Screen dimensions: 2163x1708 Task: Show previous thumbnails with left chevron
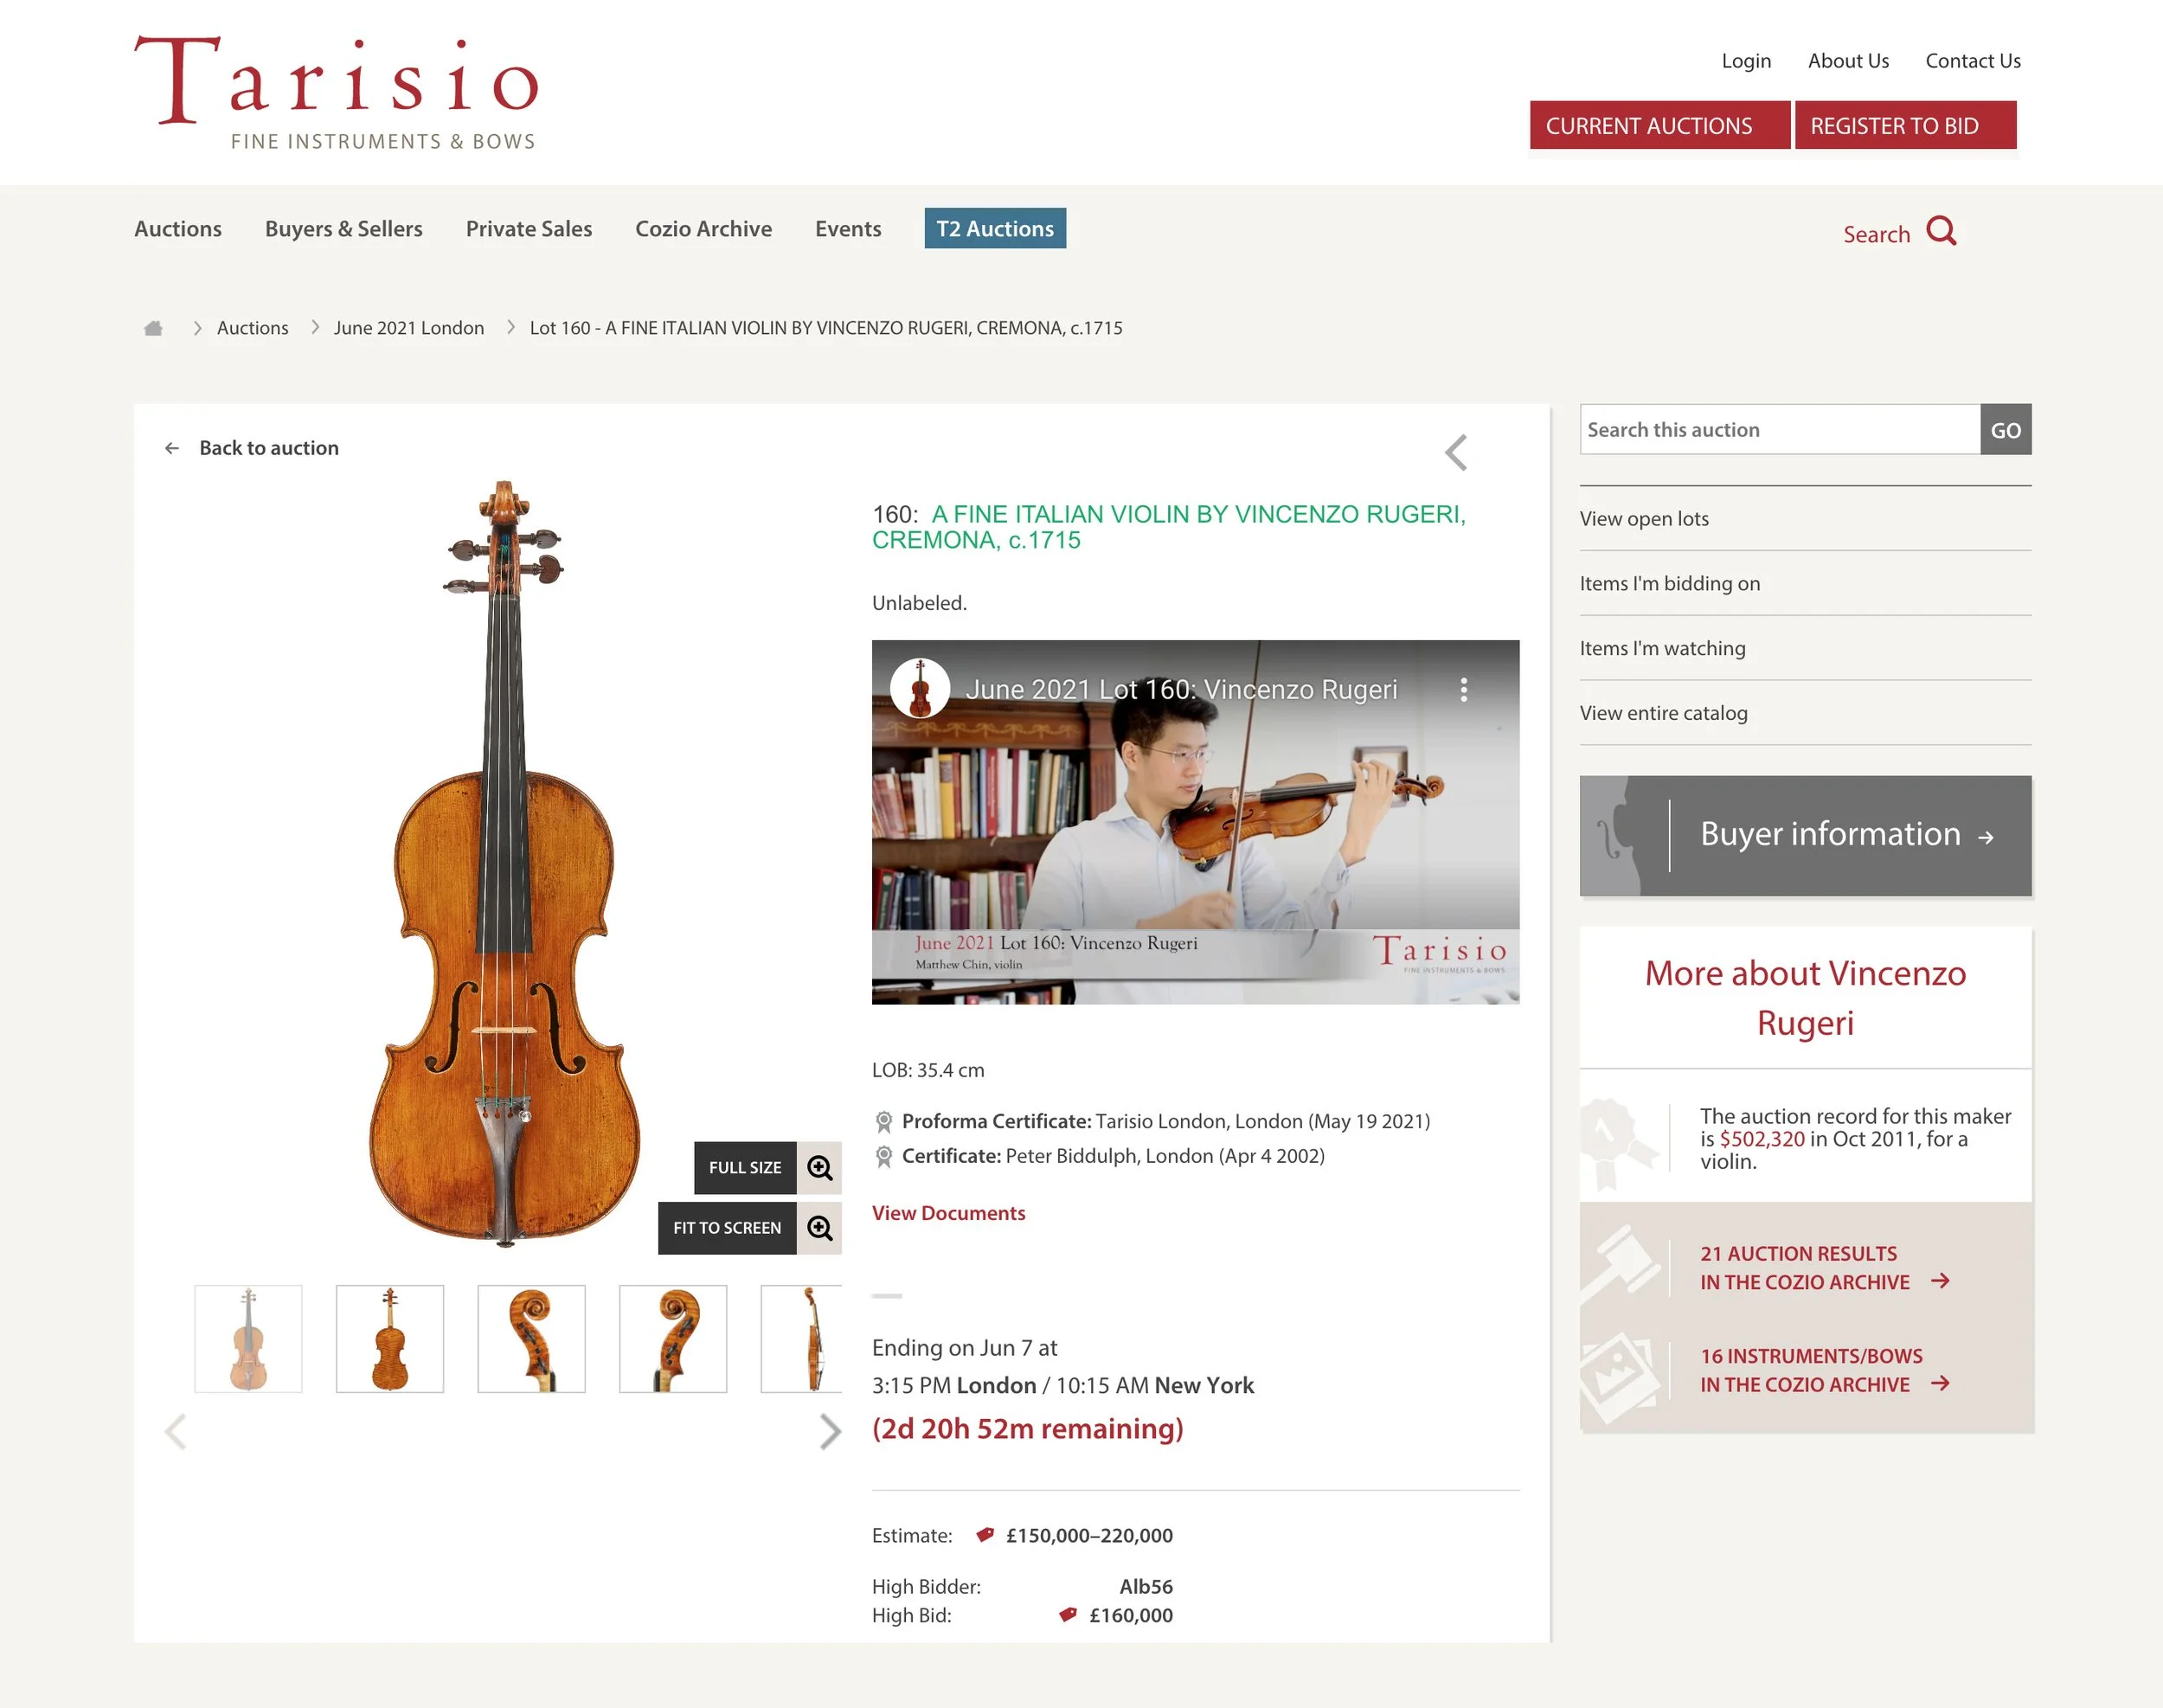[x=175, y=1431]
